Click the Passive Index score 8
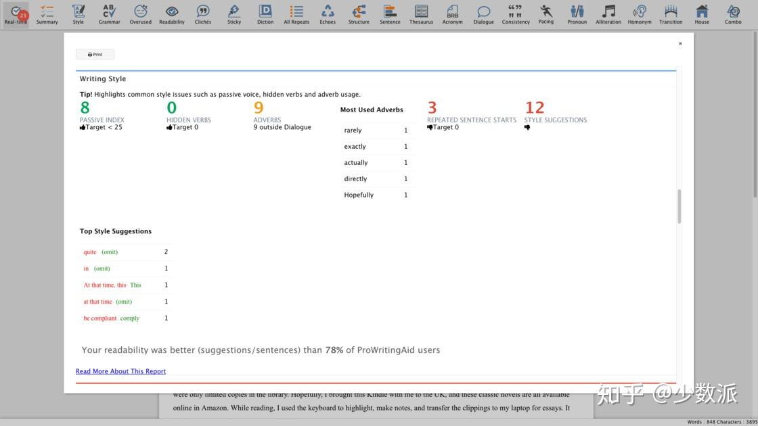758x426 pixels. (x=85, y=108)
